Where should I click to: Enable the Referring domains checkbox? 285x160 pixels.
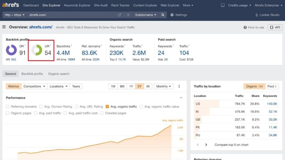(x=8, y=107)
